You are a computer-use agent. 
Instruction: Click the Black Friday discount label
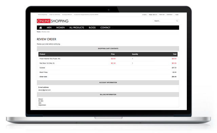coord(43,72)
